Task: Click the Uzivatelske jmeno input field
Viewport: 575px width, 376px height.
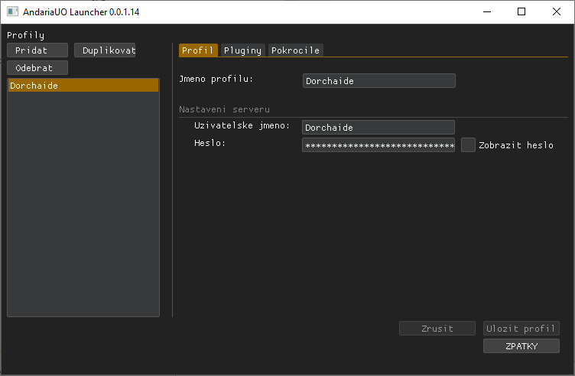Action: tap(378, 128)
